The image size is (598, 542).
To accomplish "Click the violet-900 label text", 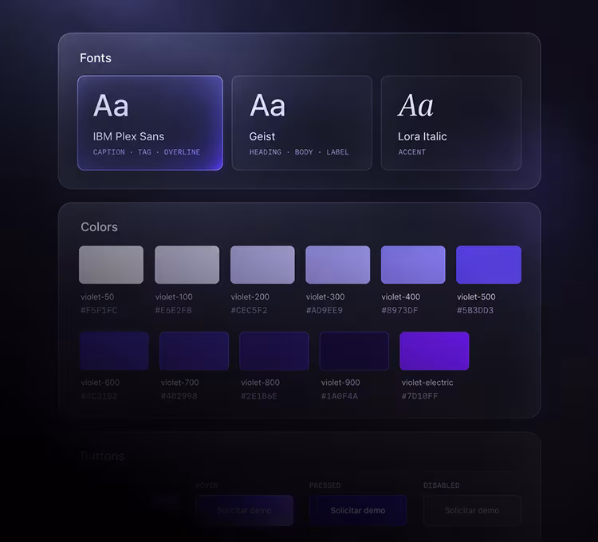I will click(x=340, y=383).
